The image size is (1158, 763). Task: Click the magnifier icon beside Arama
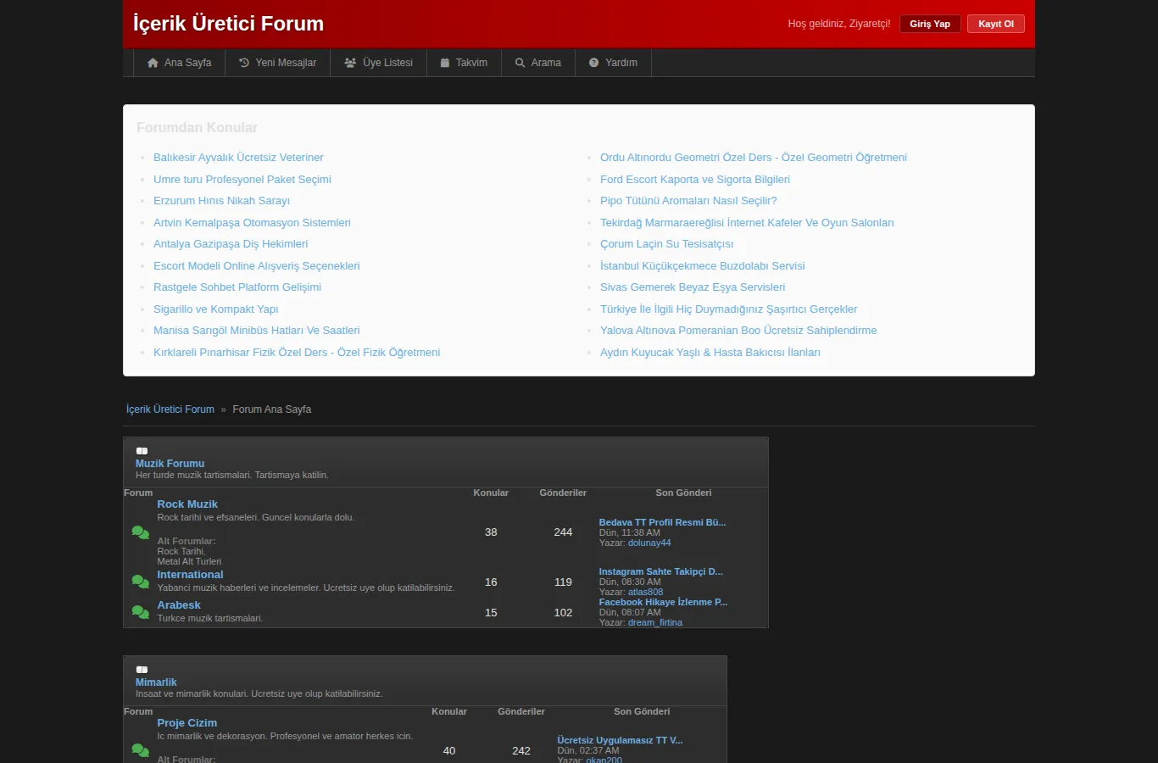point(521,63)
